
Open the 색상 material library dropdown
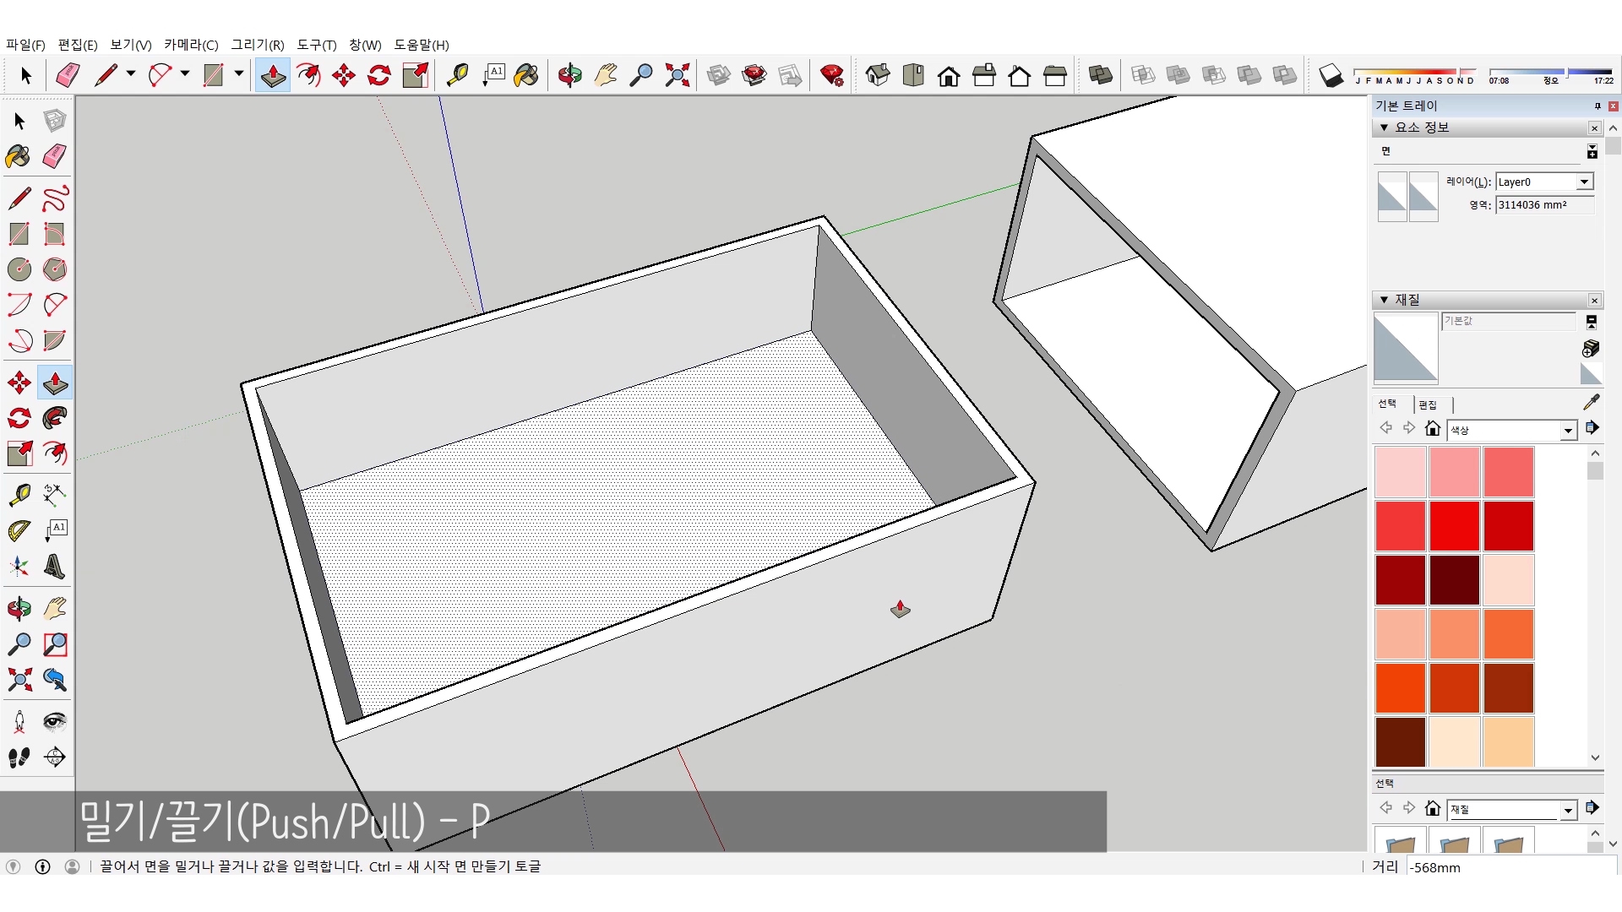click(x=1568, y=430)
